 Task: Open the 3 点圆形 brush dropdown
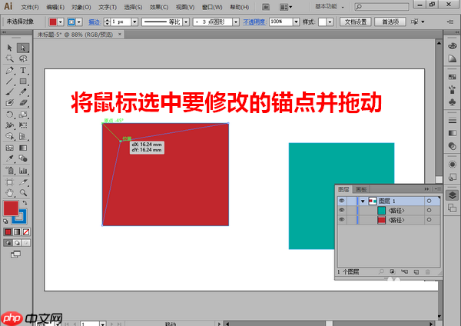click(236, 22)
